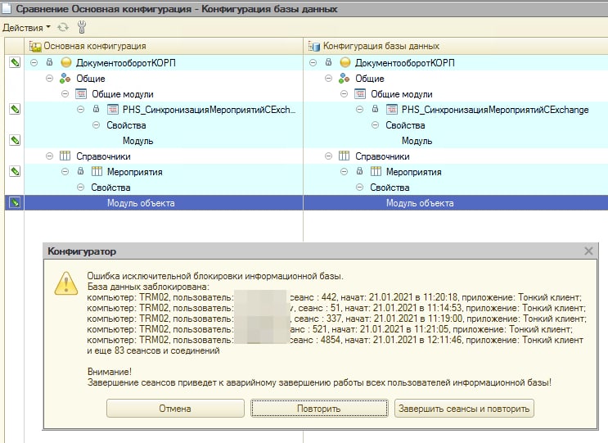The width and height of the screenshot is (608, 443).
Task: Click the Конфигурация базы данных header icon
Action: tap(314, 46)
